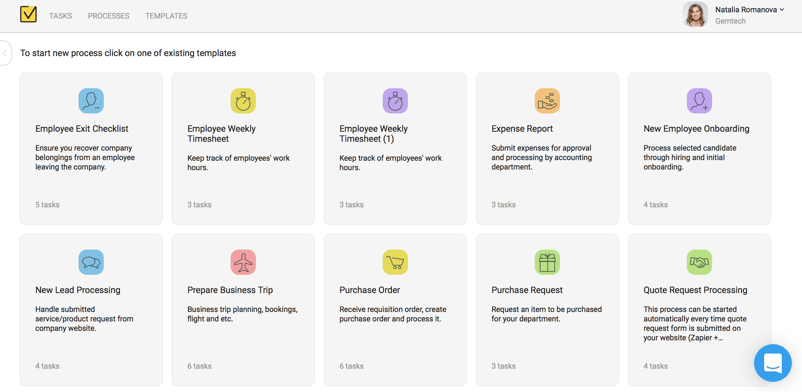This screenshot has width=802, height=392.
Task: Click the Expense Report hand-coins icon
Action: pos(547,101)
